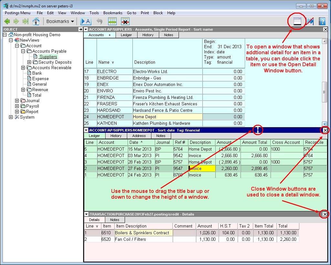Open the Help book icon
Viewport: 331px width, 265px height.
click(x=322, y=21)
